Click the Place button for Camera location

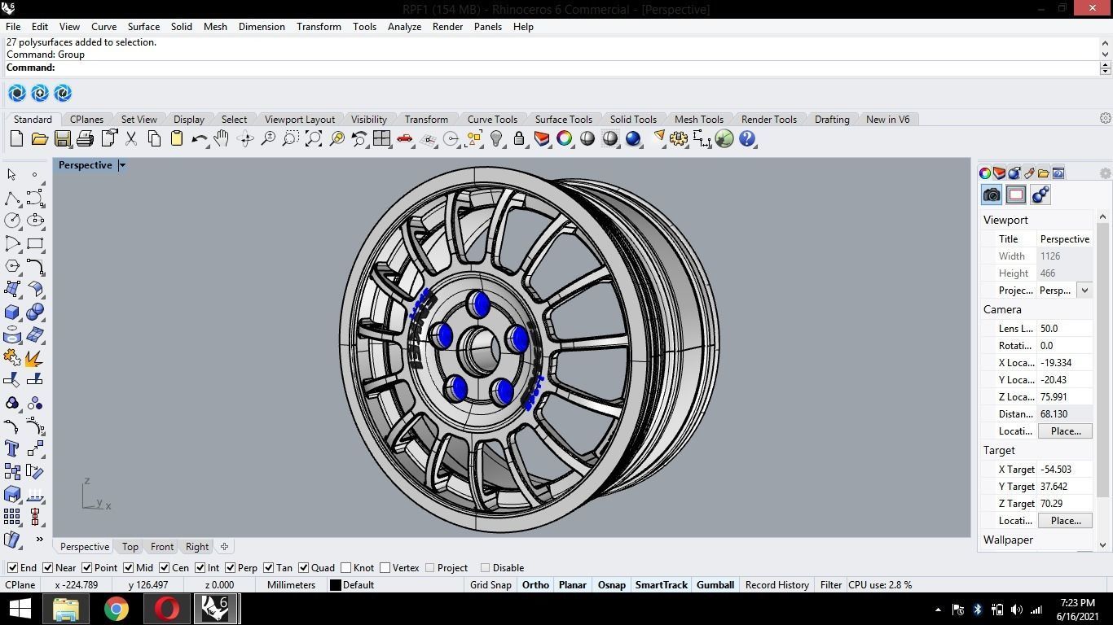1065,431
